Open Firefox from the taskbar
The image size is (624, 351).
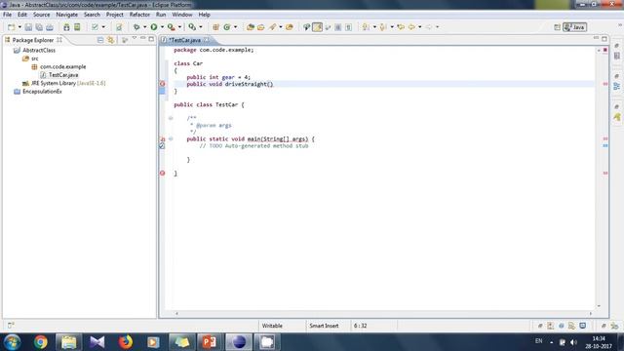(x=126, y=342)
